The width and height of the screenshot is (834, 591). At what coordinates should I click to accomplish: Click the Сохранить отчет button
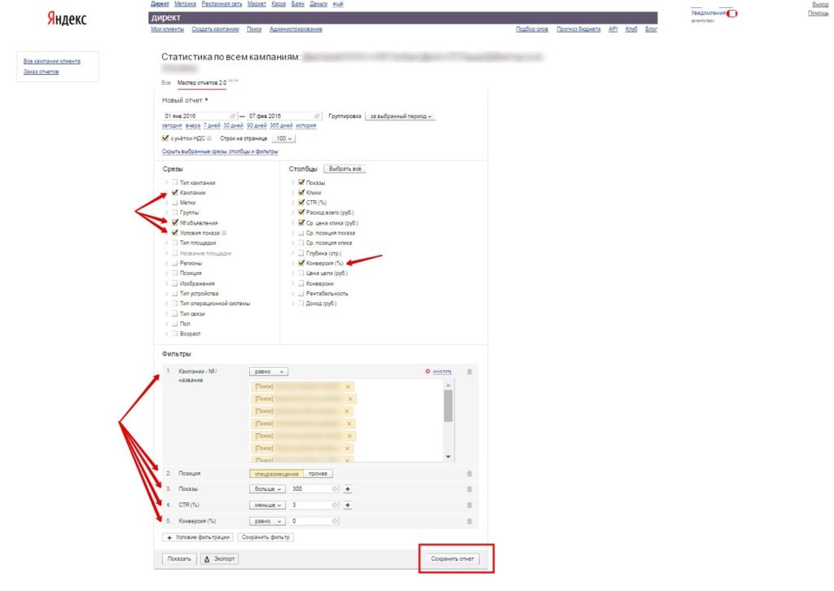click(x=452, y=559)
